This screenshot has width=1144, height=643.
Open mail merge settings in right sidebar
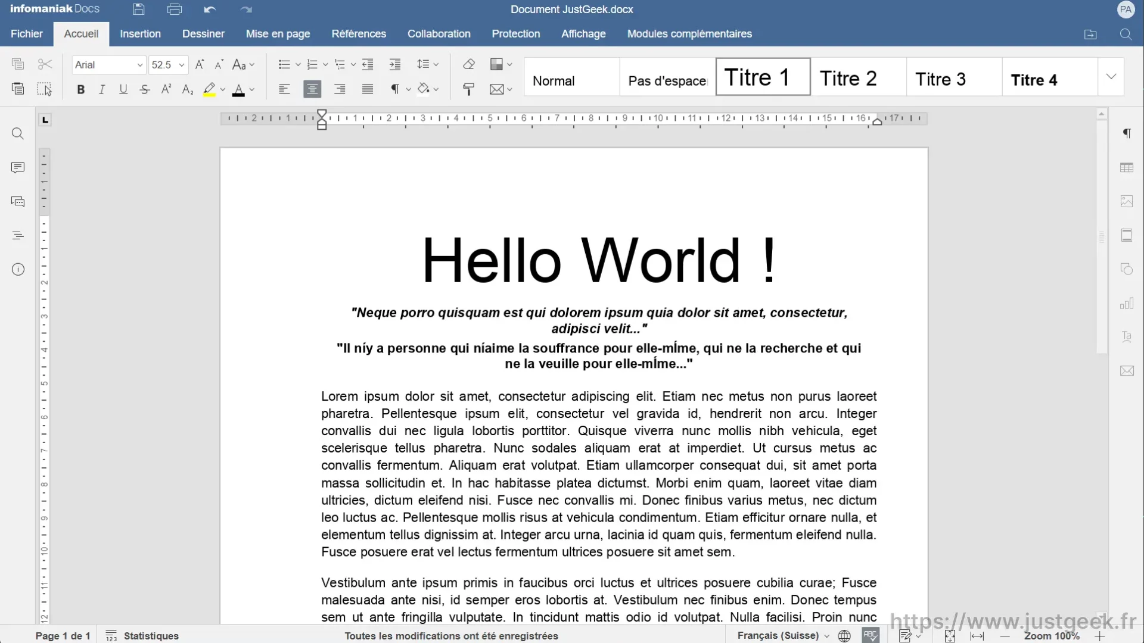(1127, 371)
